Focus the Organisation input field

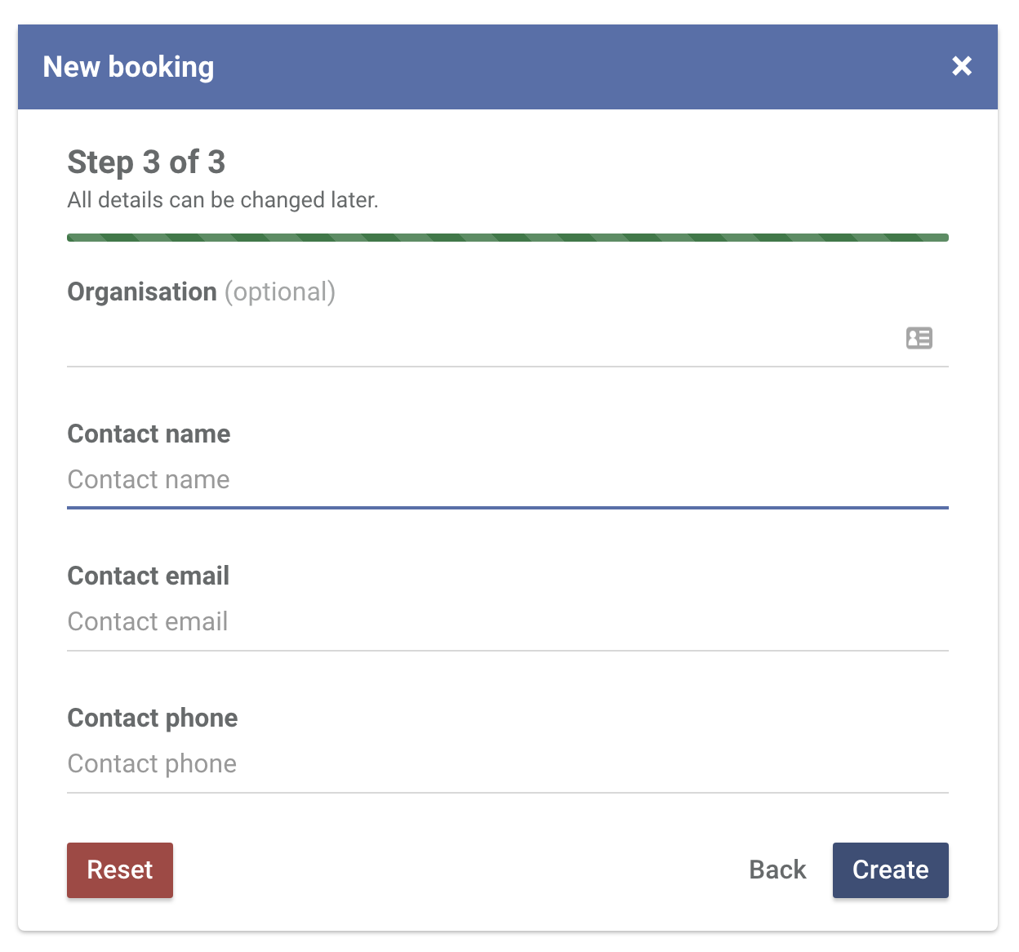tap(483, 338)
